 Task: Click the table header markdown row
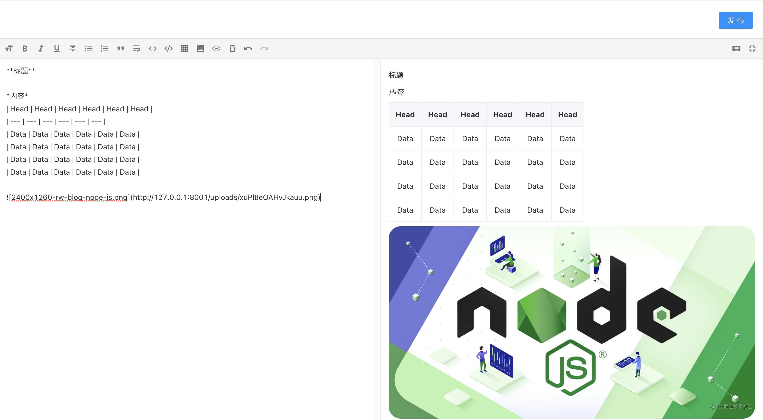click(x=79, y=109)
